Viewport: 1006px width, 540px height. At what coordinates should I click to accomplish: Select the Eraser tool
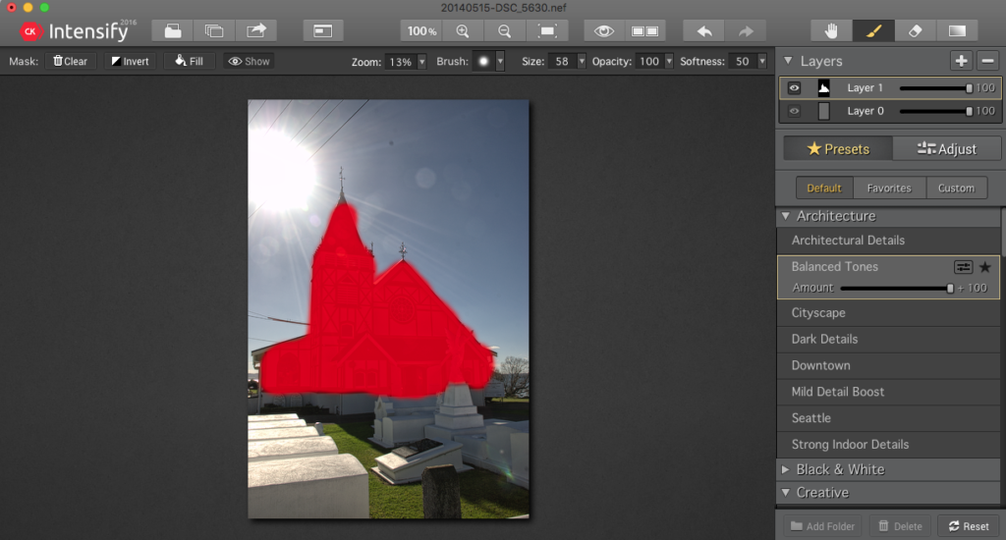click(915, 30)
